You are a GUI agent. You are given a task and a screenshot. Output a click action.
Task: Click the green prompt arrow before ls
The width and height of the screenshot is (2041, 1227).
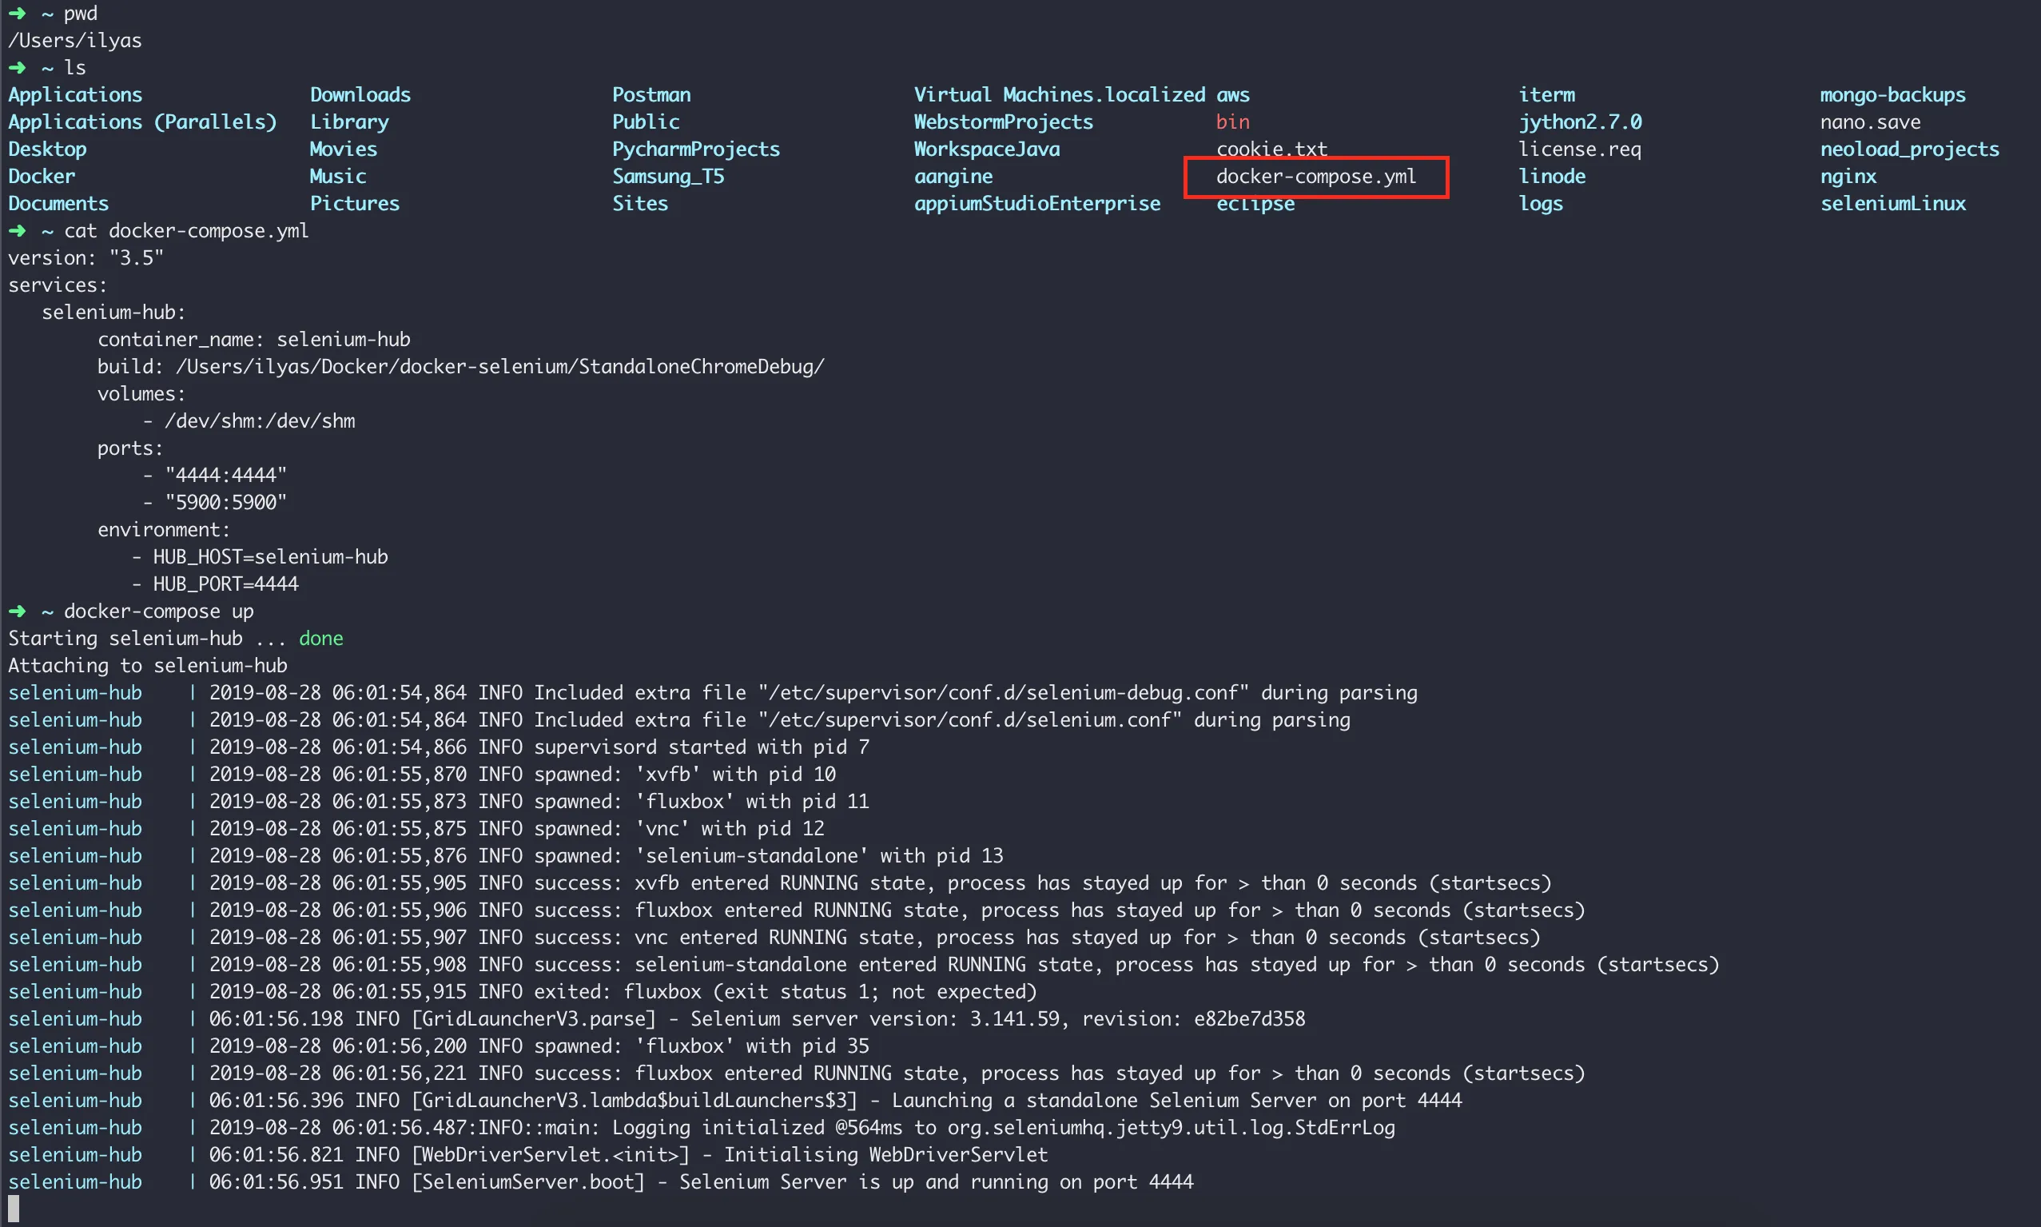[18, 67]
